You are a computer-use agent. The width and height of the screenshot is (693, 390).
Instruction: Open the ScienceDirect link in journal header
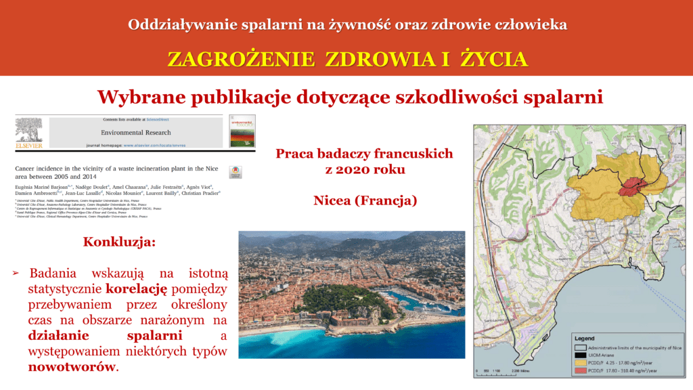coord(157,119)
